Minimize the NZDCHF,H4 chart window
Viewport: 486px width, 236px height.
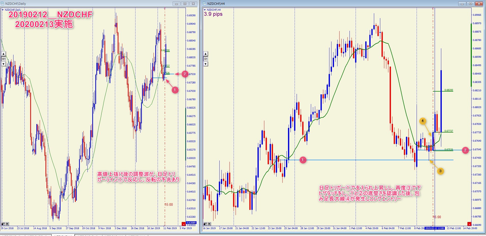coord(462,4)
